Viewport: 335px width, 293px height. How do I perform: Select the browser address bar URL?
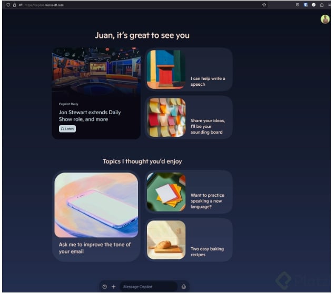point(44,5)
